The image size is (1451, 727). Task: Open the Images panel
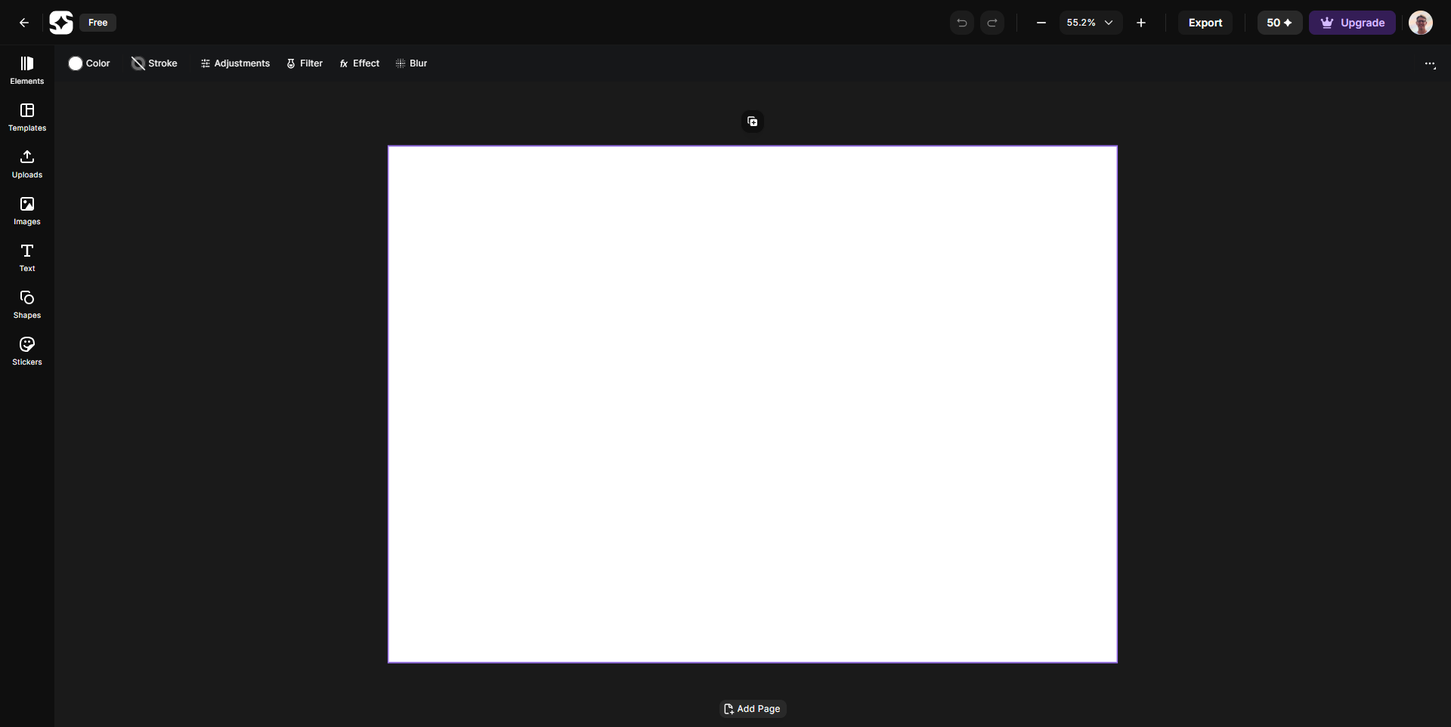coord(27,211)
